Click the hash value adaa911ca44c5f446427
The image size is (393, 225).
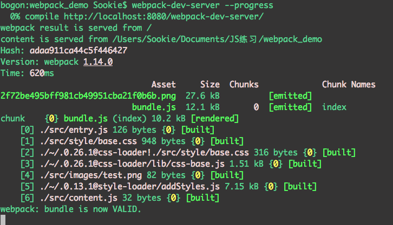click(78, 50)
